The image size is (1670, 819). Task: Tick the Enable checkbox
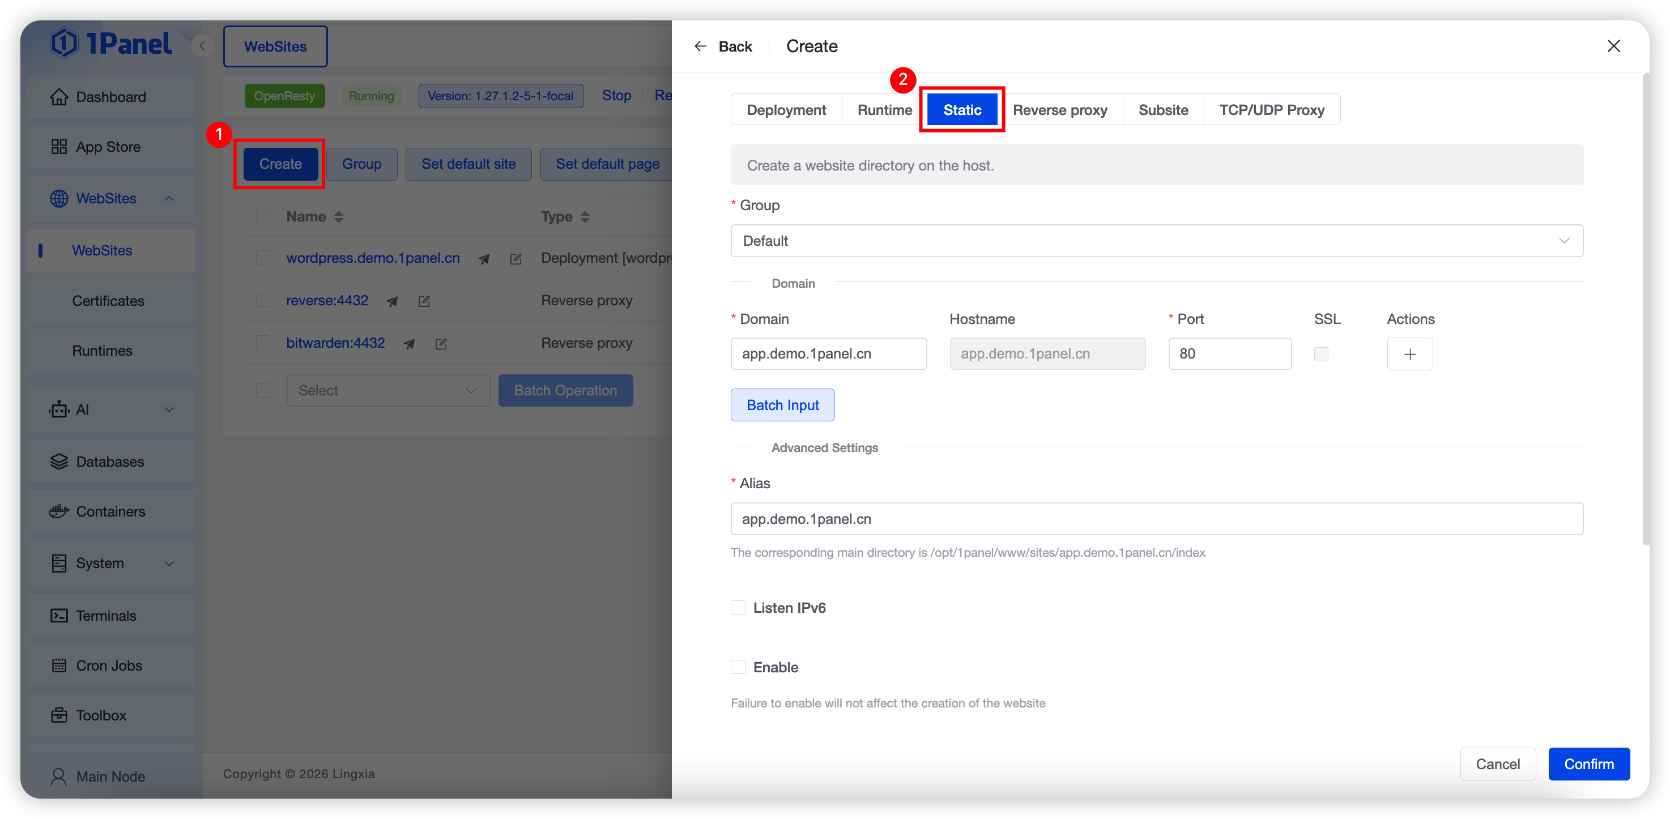tap(738, 667)
